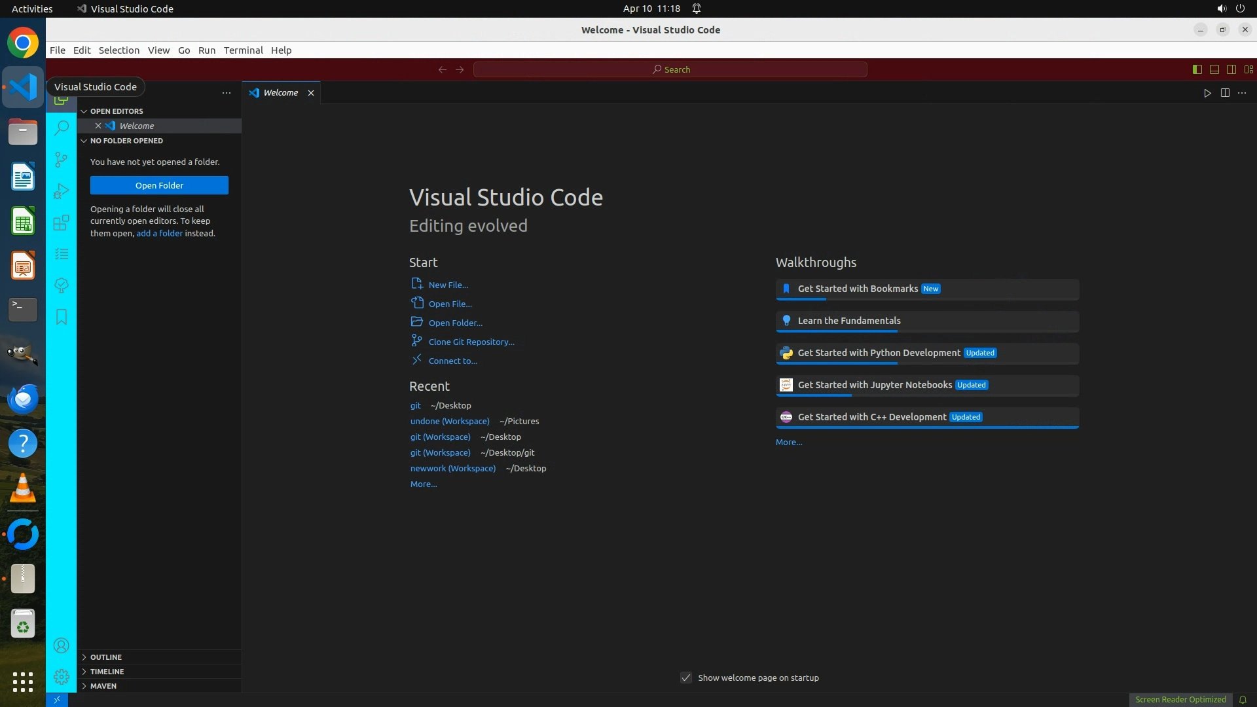Toggle primary side bar visibility
This screenshot has width=1257, height=707.
1197,69
